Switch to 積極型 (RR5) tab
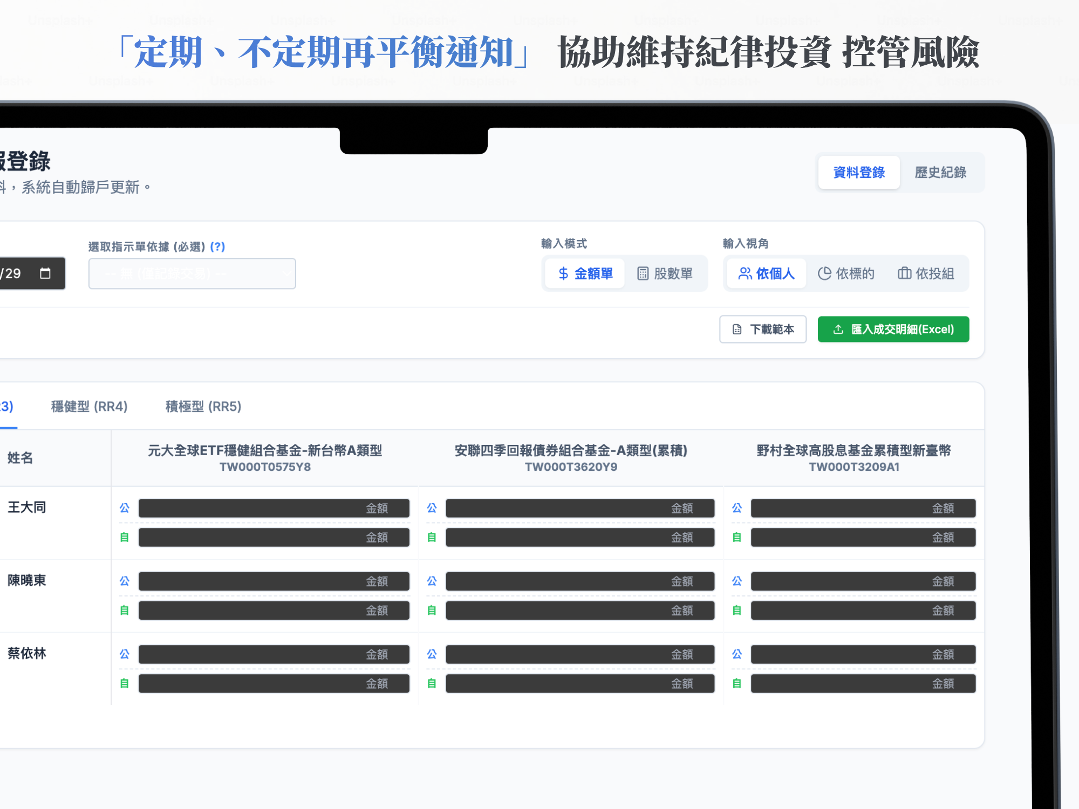 [x=203, y=406]
